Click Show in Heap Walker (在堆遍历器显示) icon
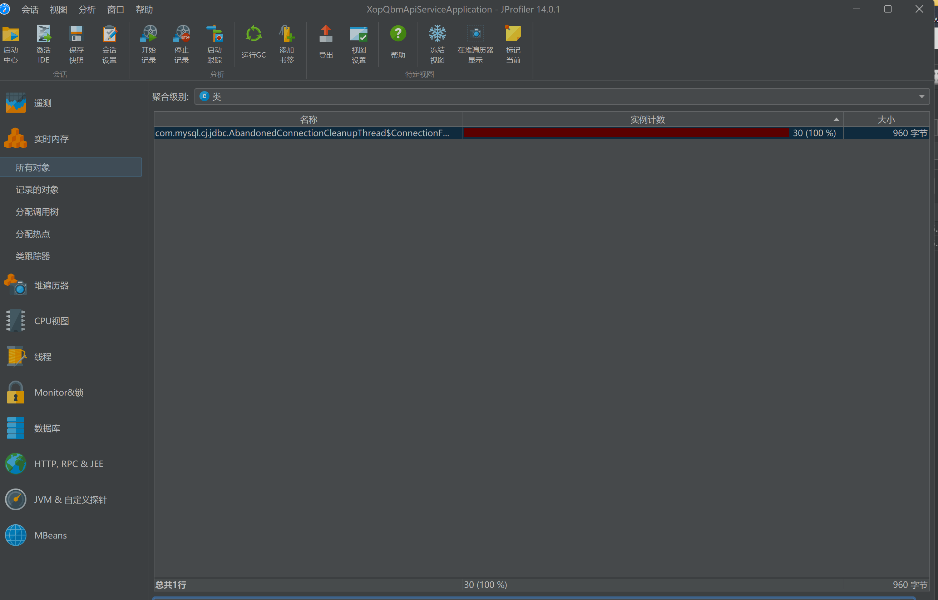The image size is (938, 600). point(475,34)
